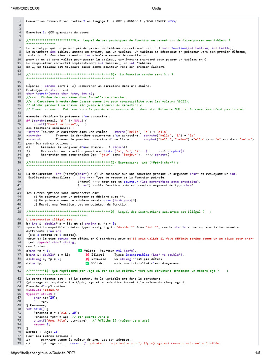Click "mais non initialisé c'est dangereux."
Viewport: 271px width, 361px height.
tap(147, 263)
